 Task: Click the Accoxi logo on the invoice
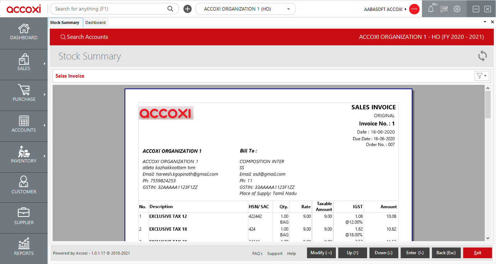[x=166, y=113]
